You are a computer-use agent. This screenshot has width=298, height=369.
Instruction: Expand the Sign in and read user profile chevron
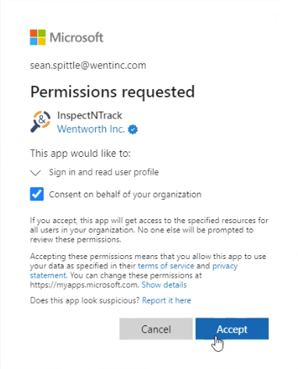coord(36,172)
